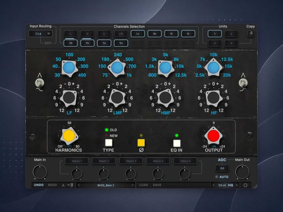Click UNDO

pyautogui.click(x=39, y=185)
